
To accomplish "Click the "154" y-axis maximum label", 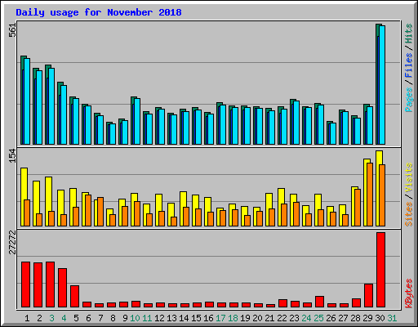I will click(x=12, y=156).
